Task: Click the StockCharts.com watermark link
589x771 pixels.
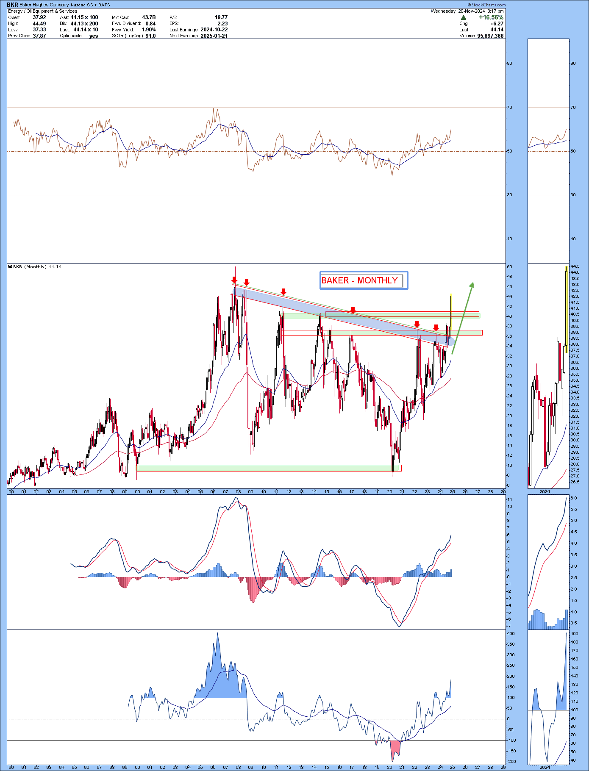Action: point(486,5)
